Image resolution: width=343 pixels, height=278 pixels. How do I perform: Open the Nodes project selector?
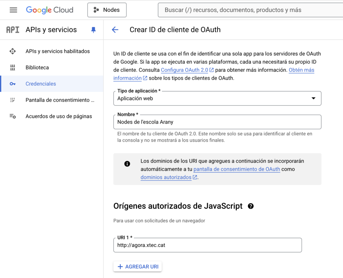[107, 10]
